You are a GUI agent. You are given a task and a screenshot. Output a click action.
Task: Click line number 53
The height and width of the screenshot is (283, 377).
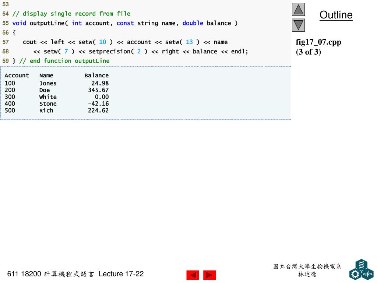(6, 4)
